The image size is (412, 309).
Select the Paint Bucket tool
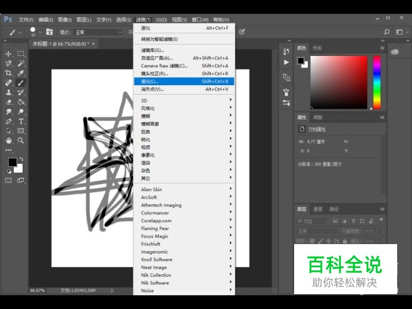[21, 102]
